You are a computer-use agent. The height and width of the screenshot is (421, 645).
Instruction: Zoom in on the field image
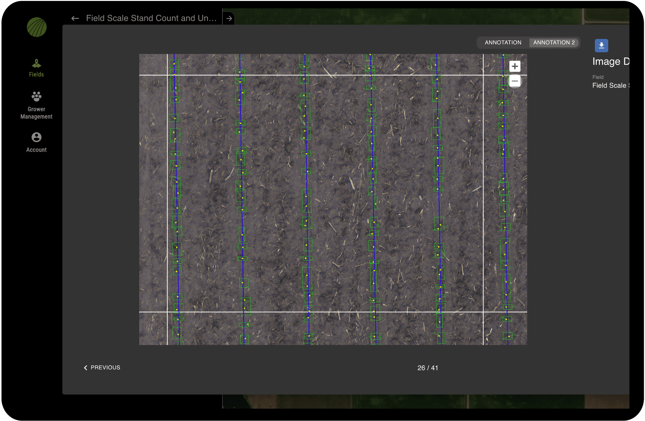tap(514, 66)
